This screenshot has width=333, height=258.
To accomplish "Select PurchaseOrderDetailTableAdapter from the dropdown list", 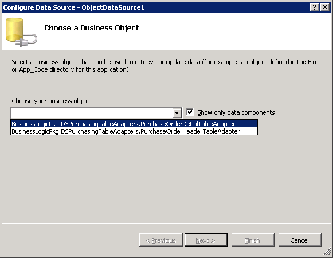I will [x=134, y=124].
